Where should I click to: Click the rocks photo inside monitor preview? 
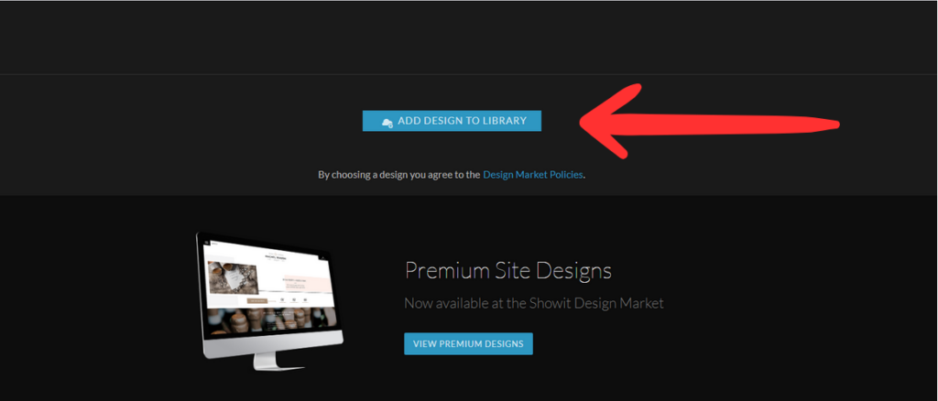click(232, 278)
